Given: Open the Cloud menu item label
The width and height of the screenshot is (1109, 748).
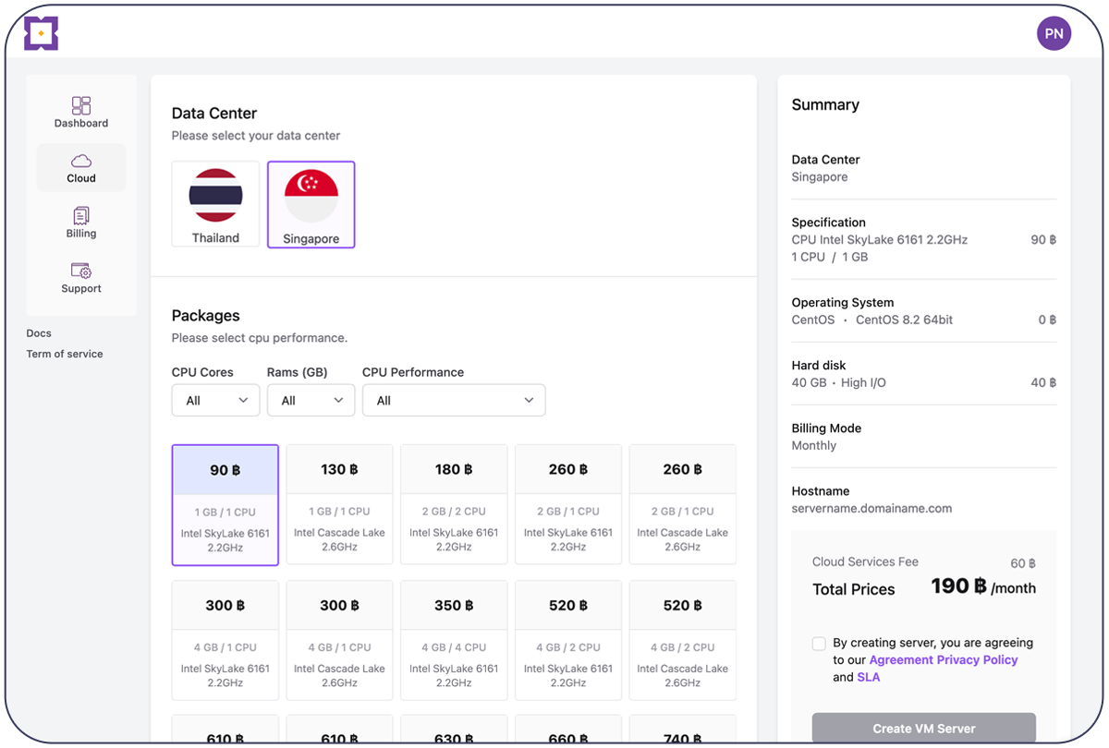Looking at the screenshot, I should click(81, 178).
